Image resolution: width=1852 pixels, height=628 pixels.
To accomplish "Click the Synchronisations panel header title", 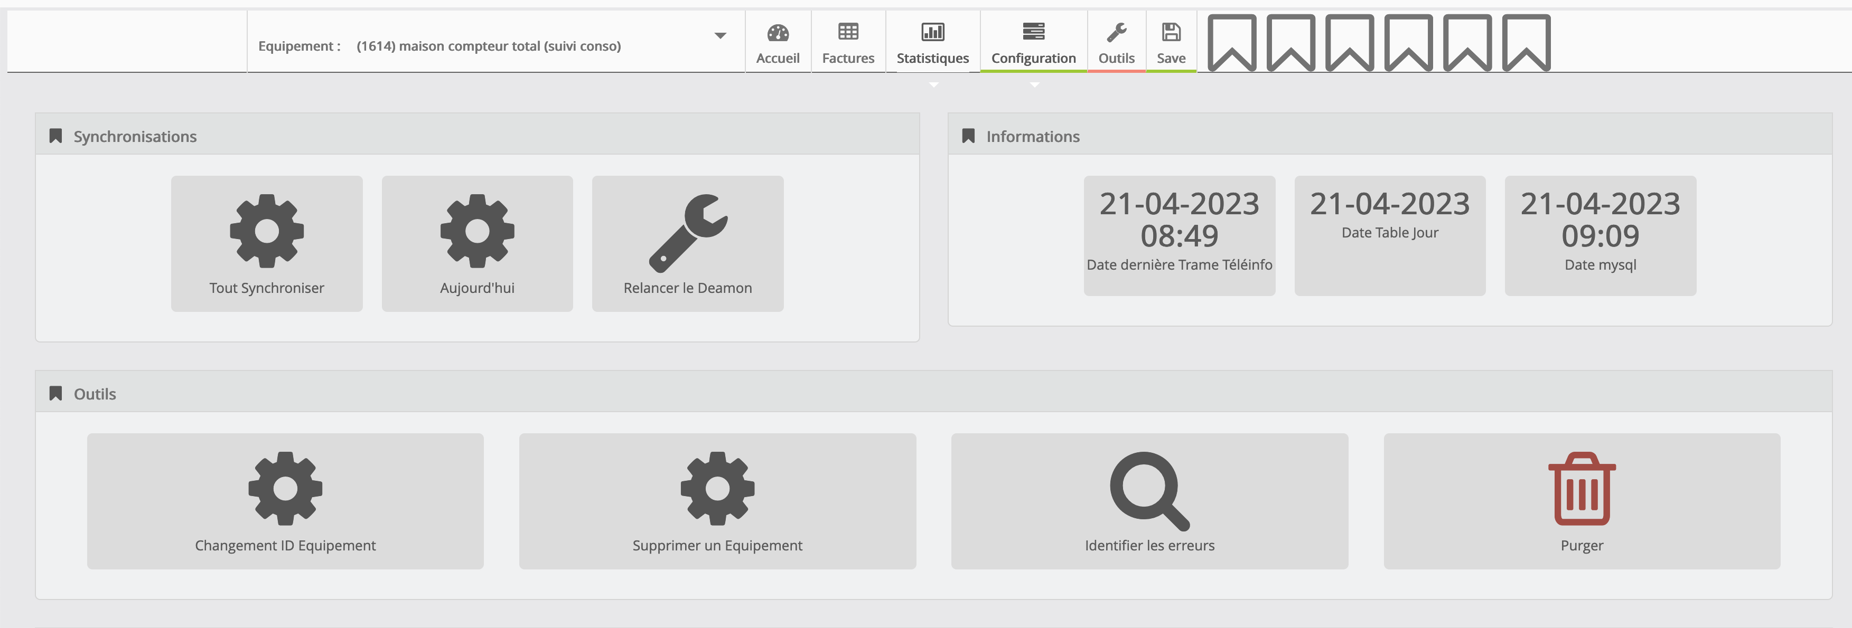I will 135,137.
